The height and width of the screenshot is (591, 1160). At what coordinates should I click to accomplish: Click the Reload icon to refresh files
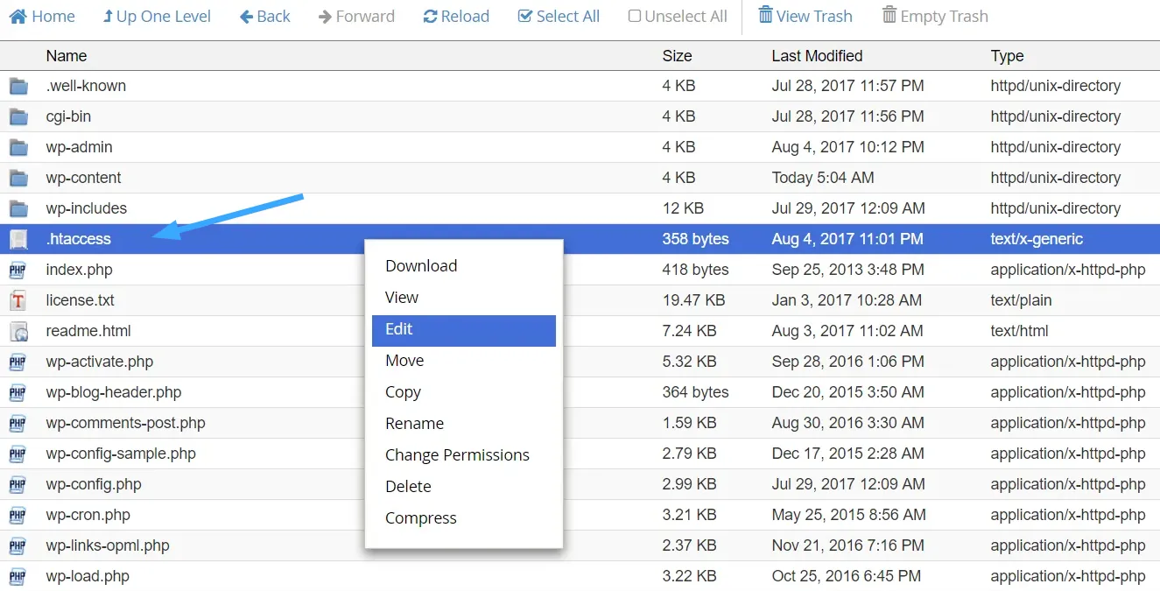coord(432,16)
